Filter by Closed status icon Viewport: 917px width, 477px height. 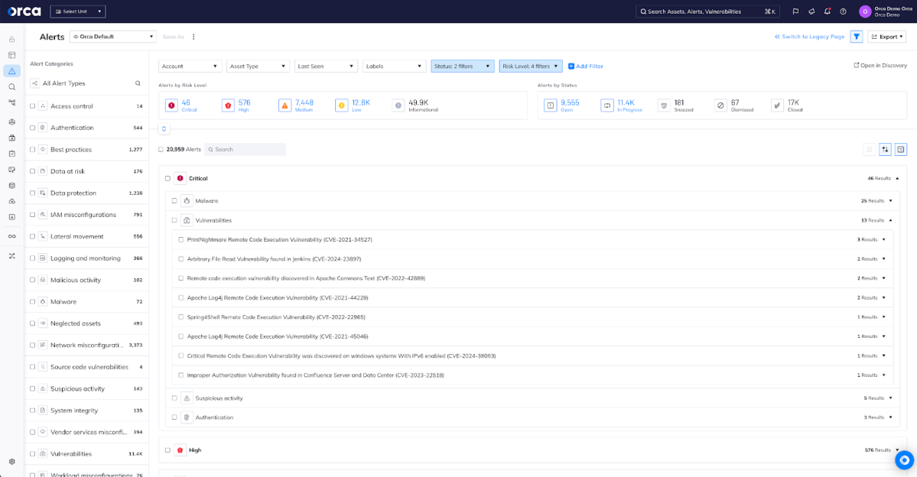click(777, 105)
